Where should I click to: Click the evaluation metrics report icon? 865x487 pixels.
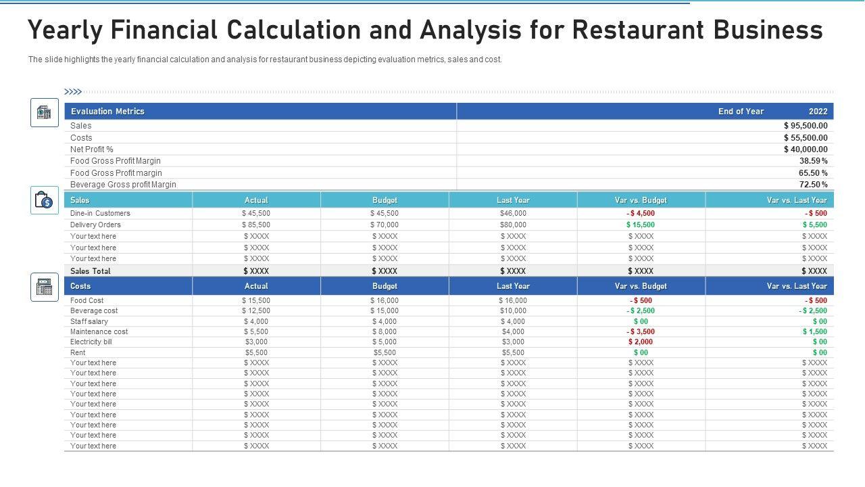click(45, 112)
